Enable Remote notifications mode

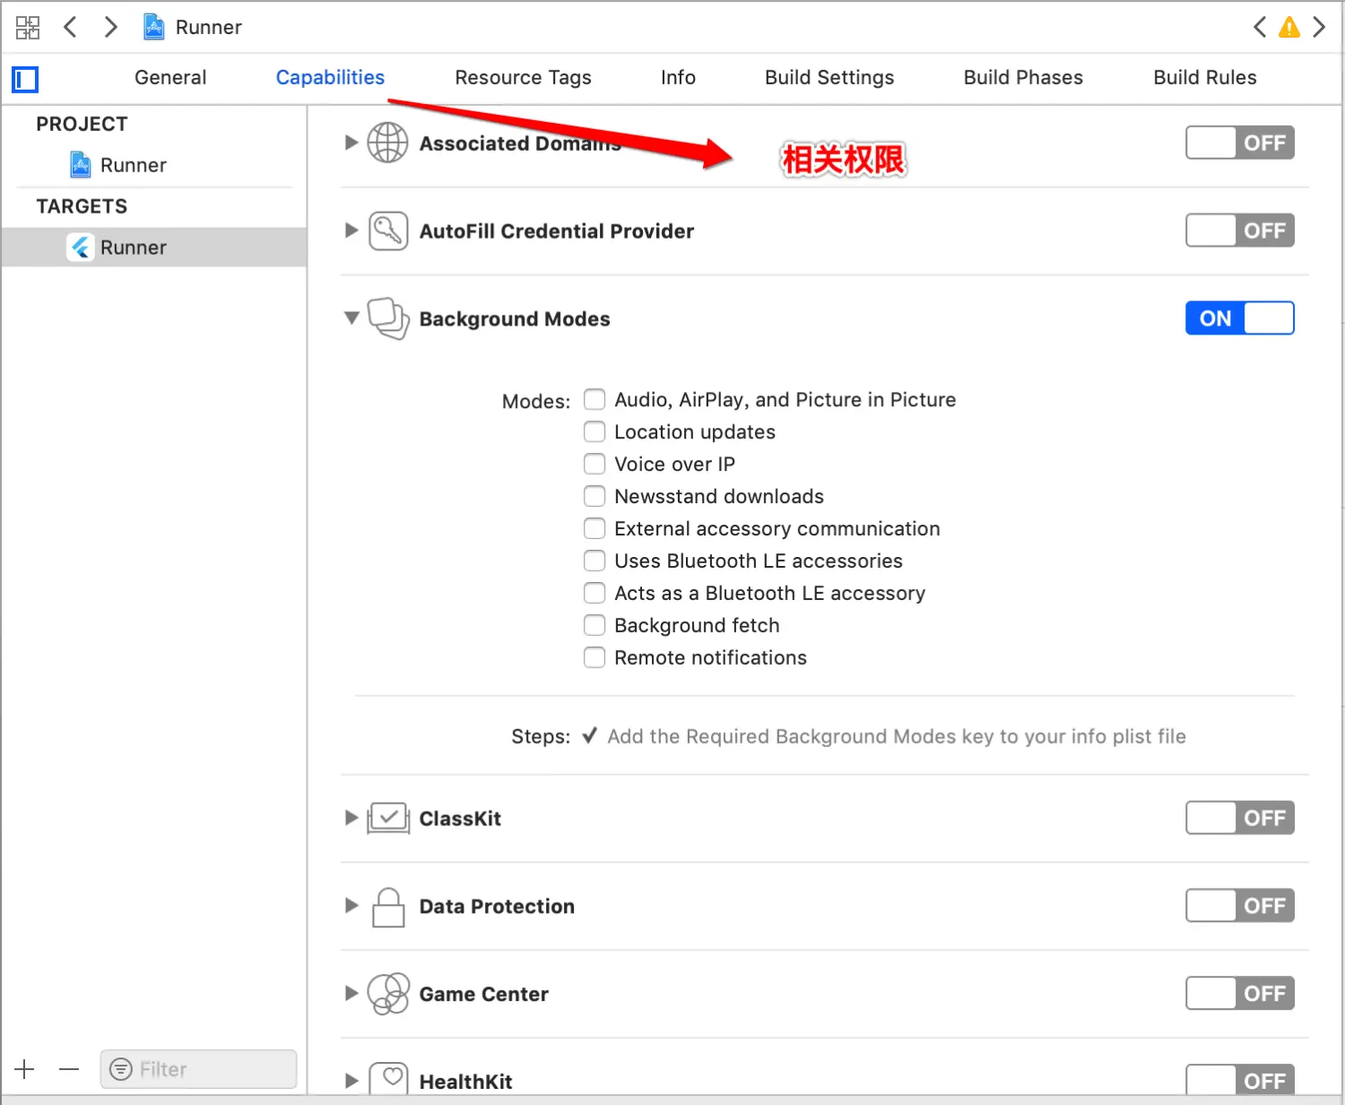pyautogui.click(x=594, y=657)
